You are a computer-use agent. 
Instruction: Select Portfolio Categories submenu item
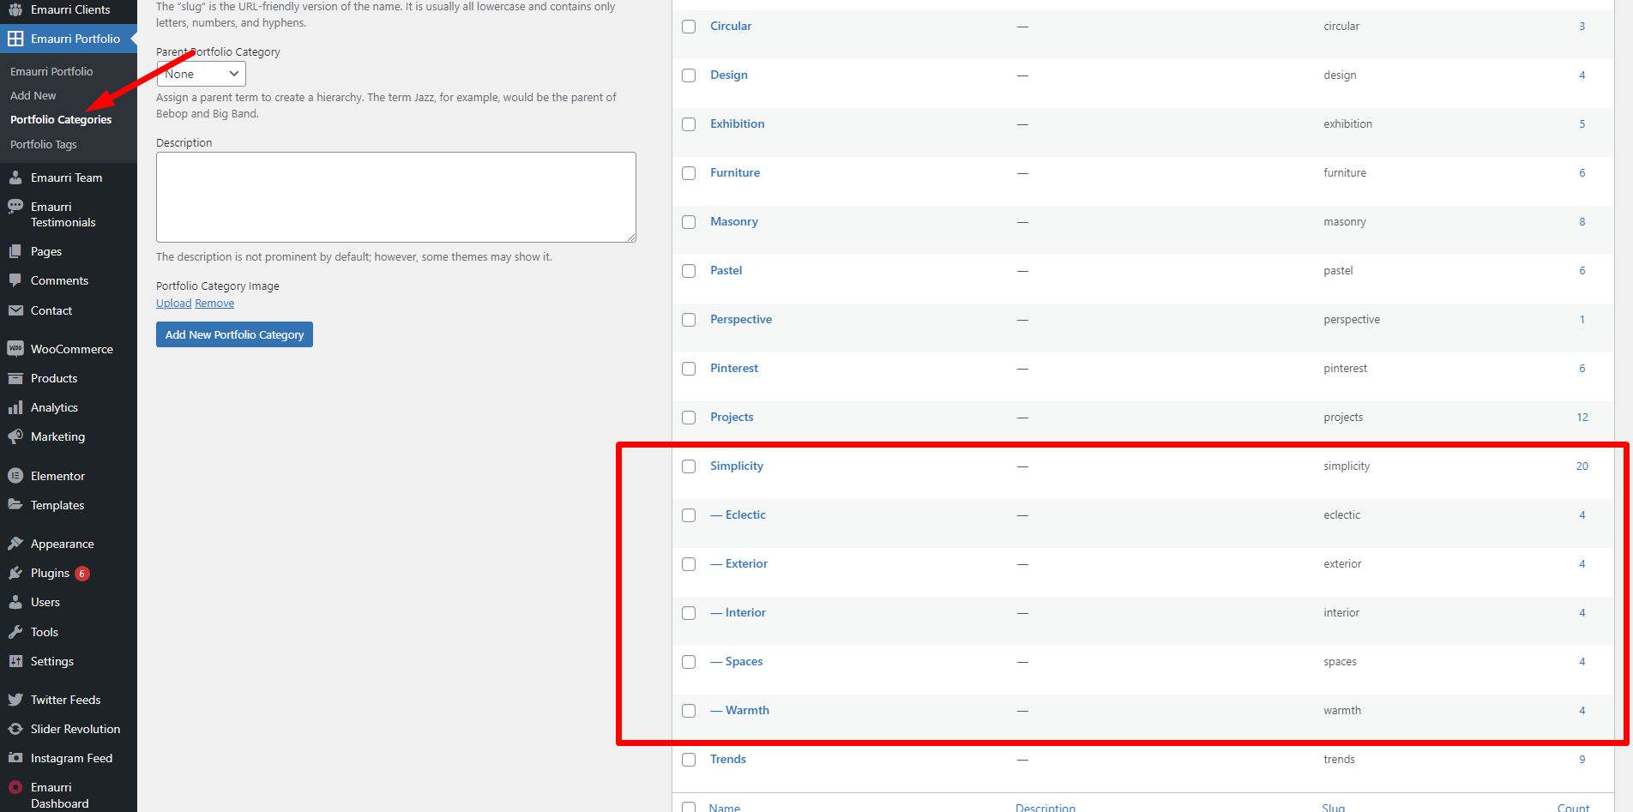coord(61,119)
